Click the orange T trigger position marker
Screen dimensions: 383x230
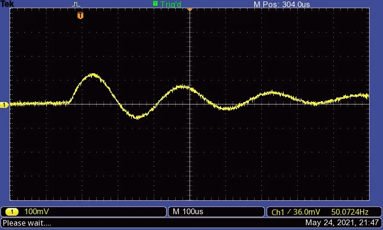[x=80, y=16]
